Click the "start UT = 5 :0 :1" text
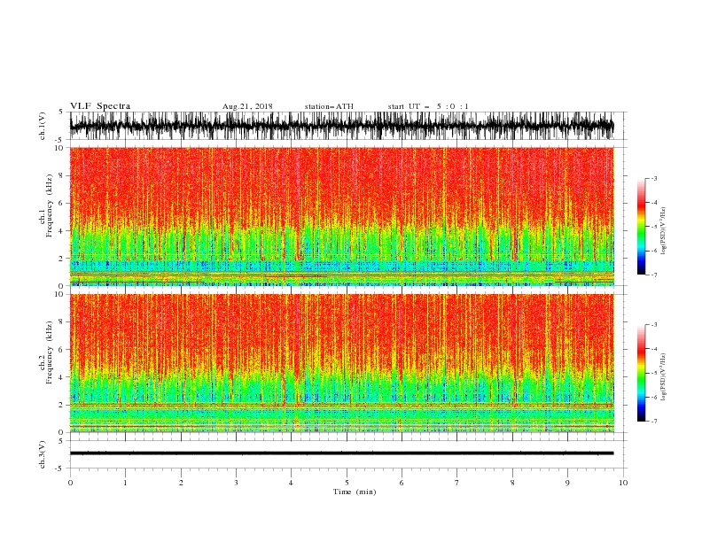The height and width of the screenshot is (542, 702). [428, 106]
